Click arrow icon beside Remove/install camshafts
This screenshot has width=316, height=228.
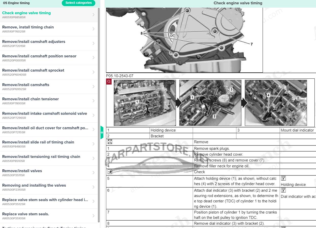[x=94, y=87]
